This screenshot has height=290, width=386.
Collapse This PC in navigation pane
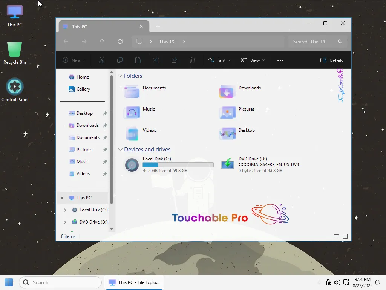tap(62, 198)
